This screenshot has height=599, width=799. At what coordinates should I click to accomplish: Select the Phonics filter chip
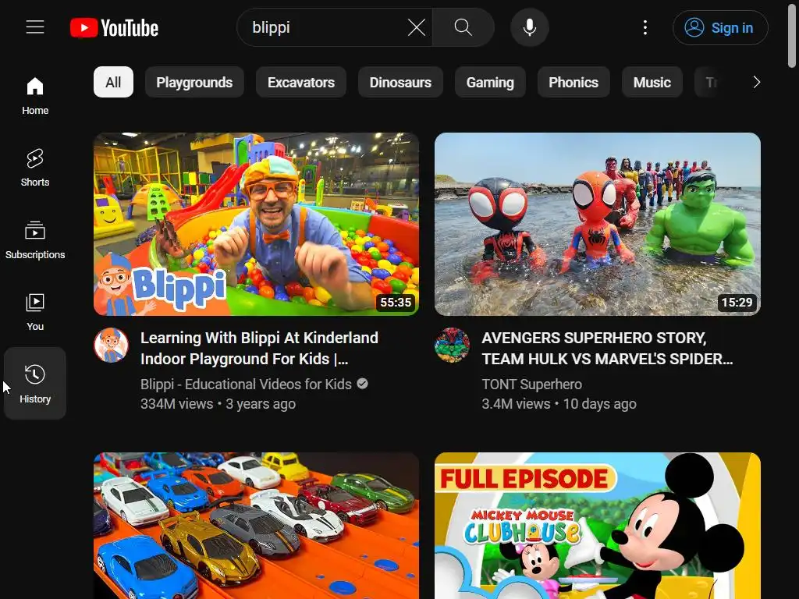[574, 82]
